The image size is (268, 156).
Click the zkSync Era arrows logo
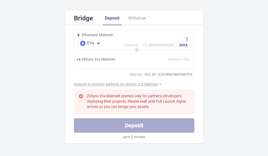point(78,59)
